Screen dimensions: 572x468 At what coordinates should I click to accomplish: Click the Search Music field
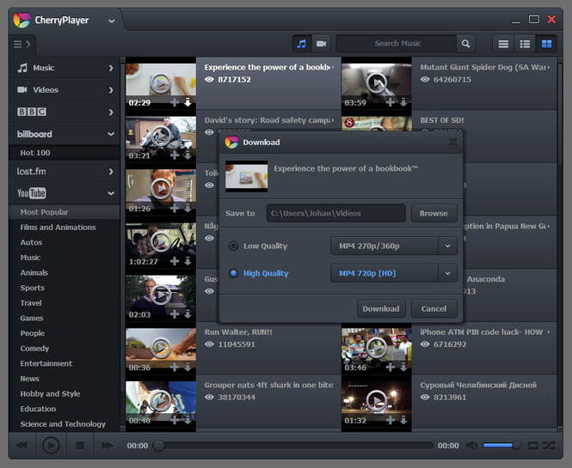pyautogui.click(x=397, y=44)
